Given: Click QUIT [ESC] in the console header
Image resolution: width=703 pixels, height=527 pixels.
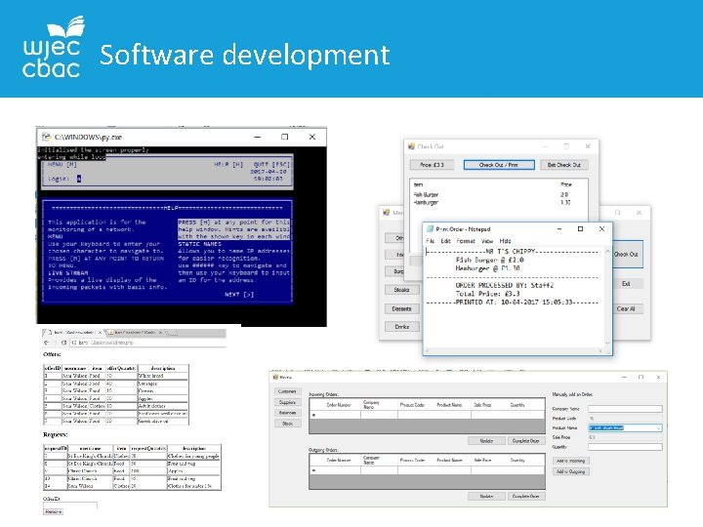Looking at the screenshot, I should click(271, 165).
